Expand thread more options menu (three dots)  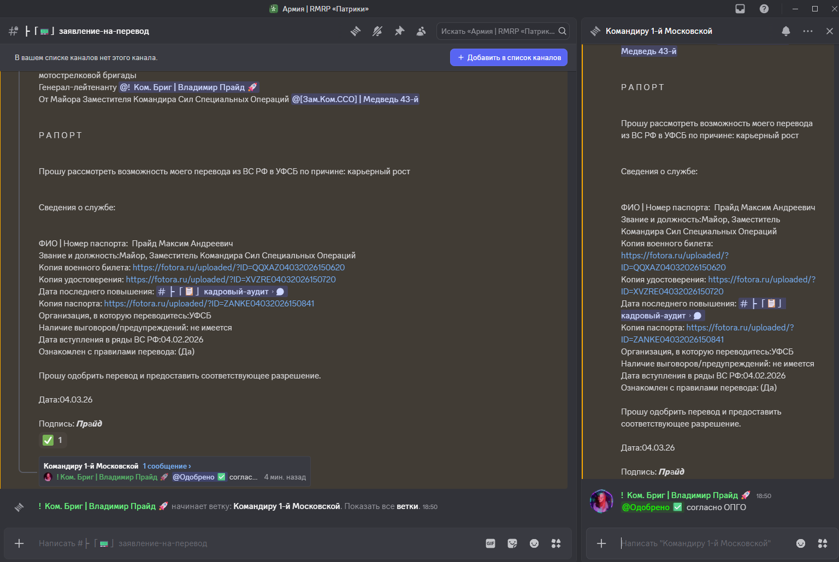808,31
